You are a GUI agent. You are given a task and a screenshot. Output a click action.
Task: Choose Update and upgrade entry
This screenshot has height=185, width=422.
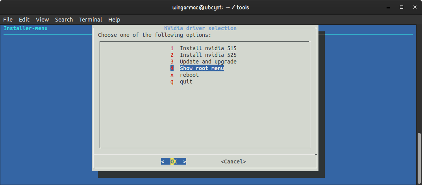(x=203, y=62)
